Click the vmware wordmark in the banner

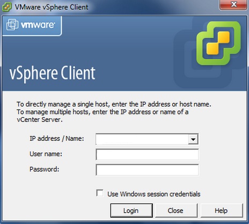click(38, 25)
